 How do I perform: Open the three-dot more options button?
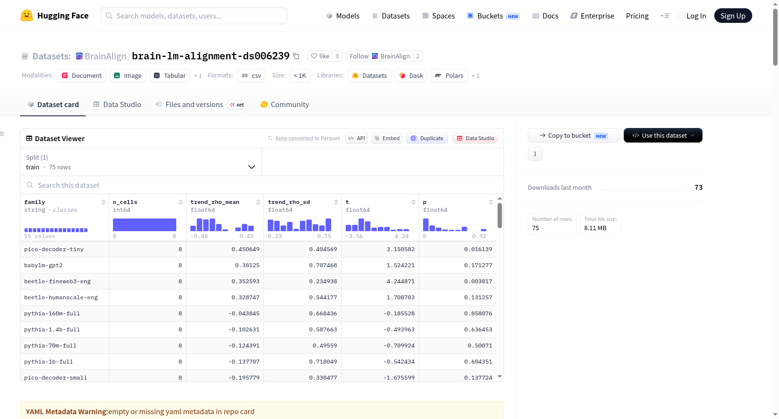[535, 154]
